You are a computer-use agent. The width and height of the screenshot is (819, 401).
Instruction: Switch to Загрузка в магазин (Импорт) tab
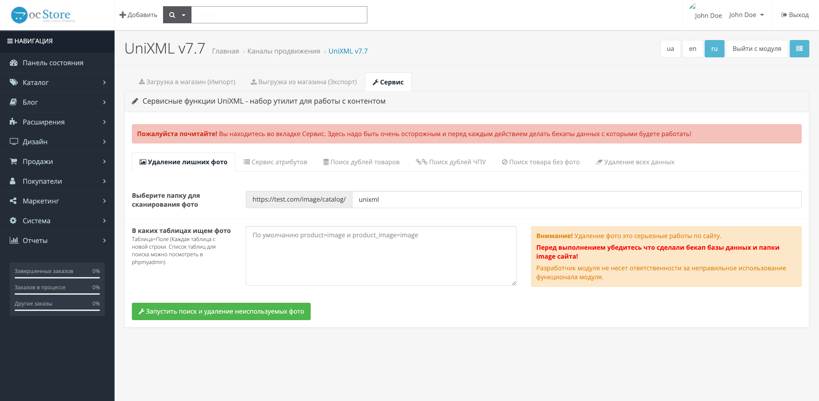coord(187,82)
